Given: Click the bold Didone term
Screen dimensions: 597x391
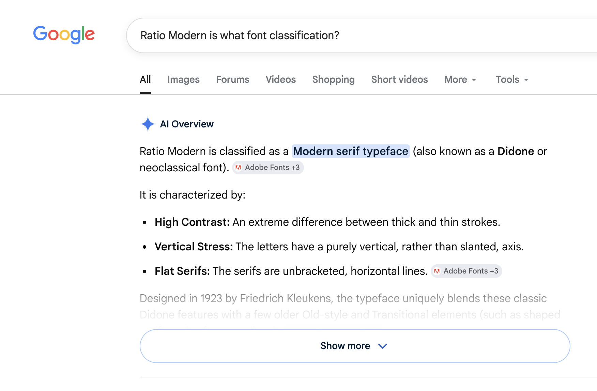Looking at the screenshot, I should [x=516, y=151].
